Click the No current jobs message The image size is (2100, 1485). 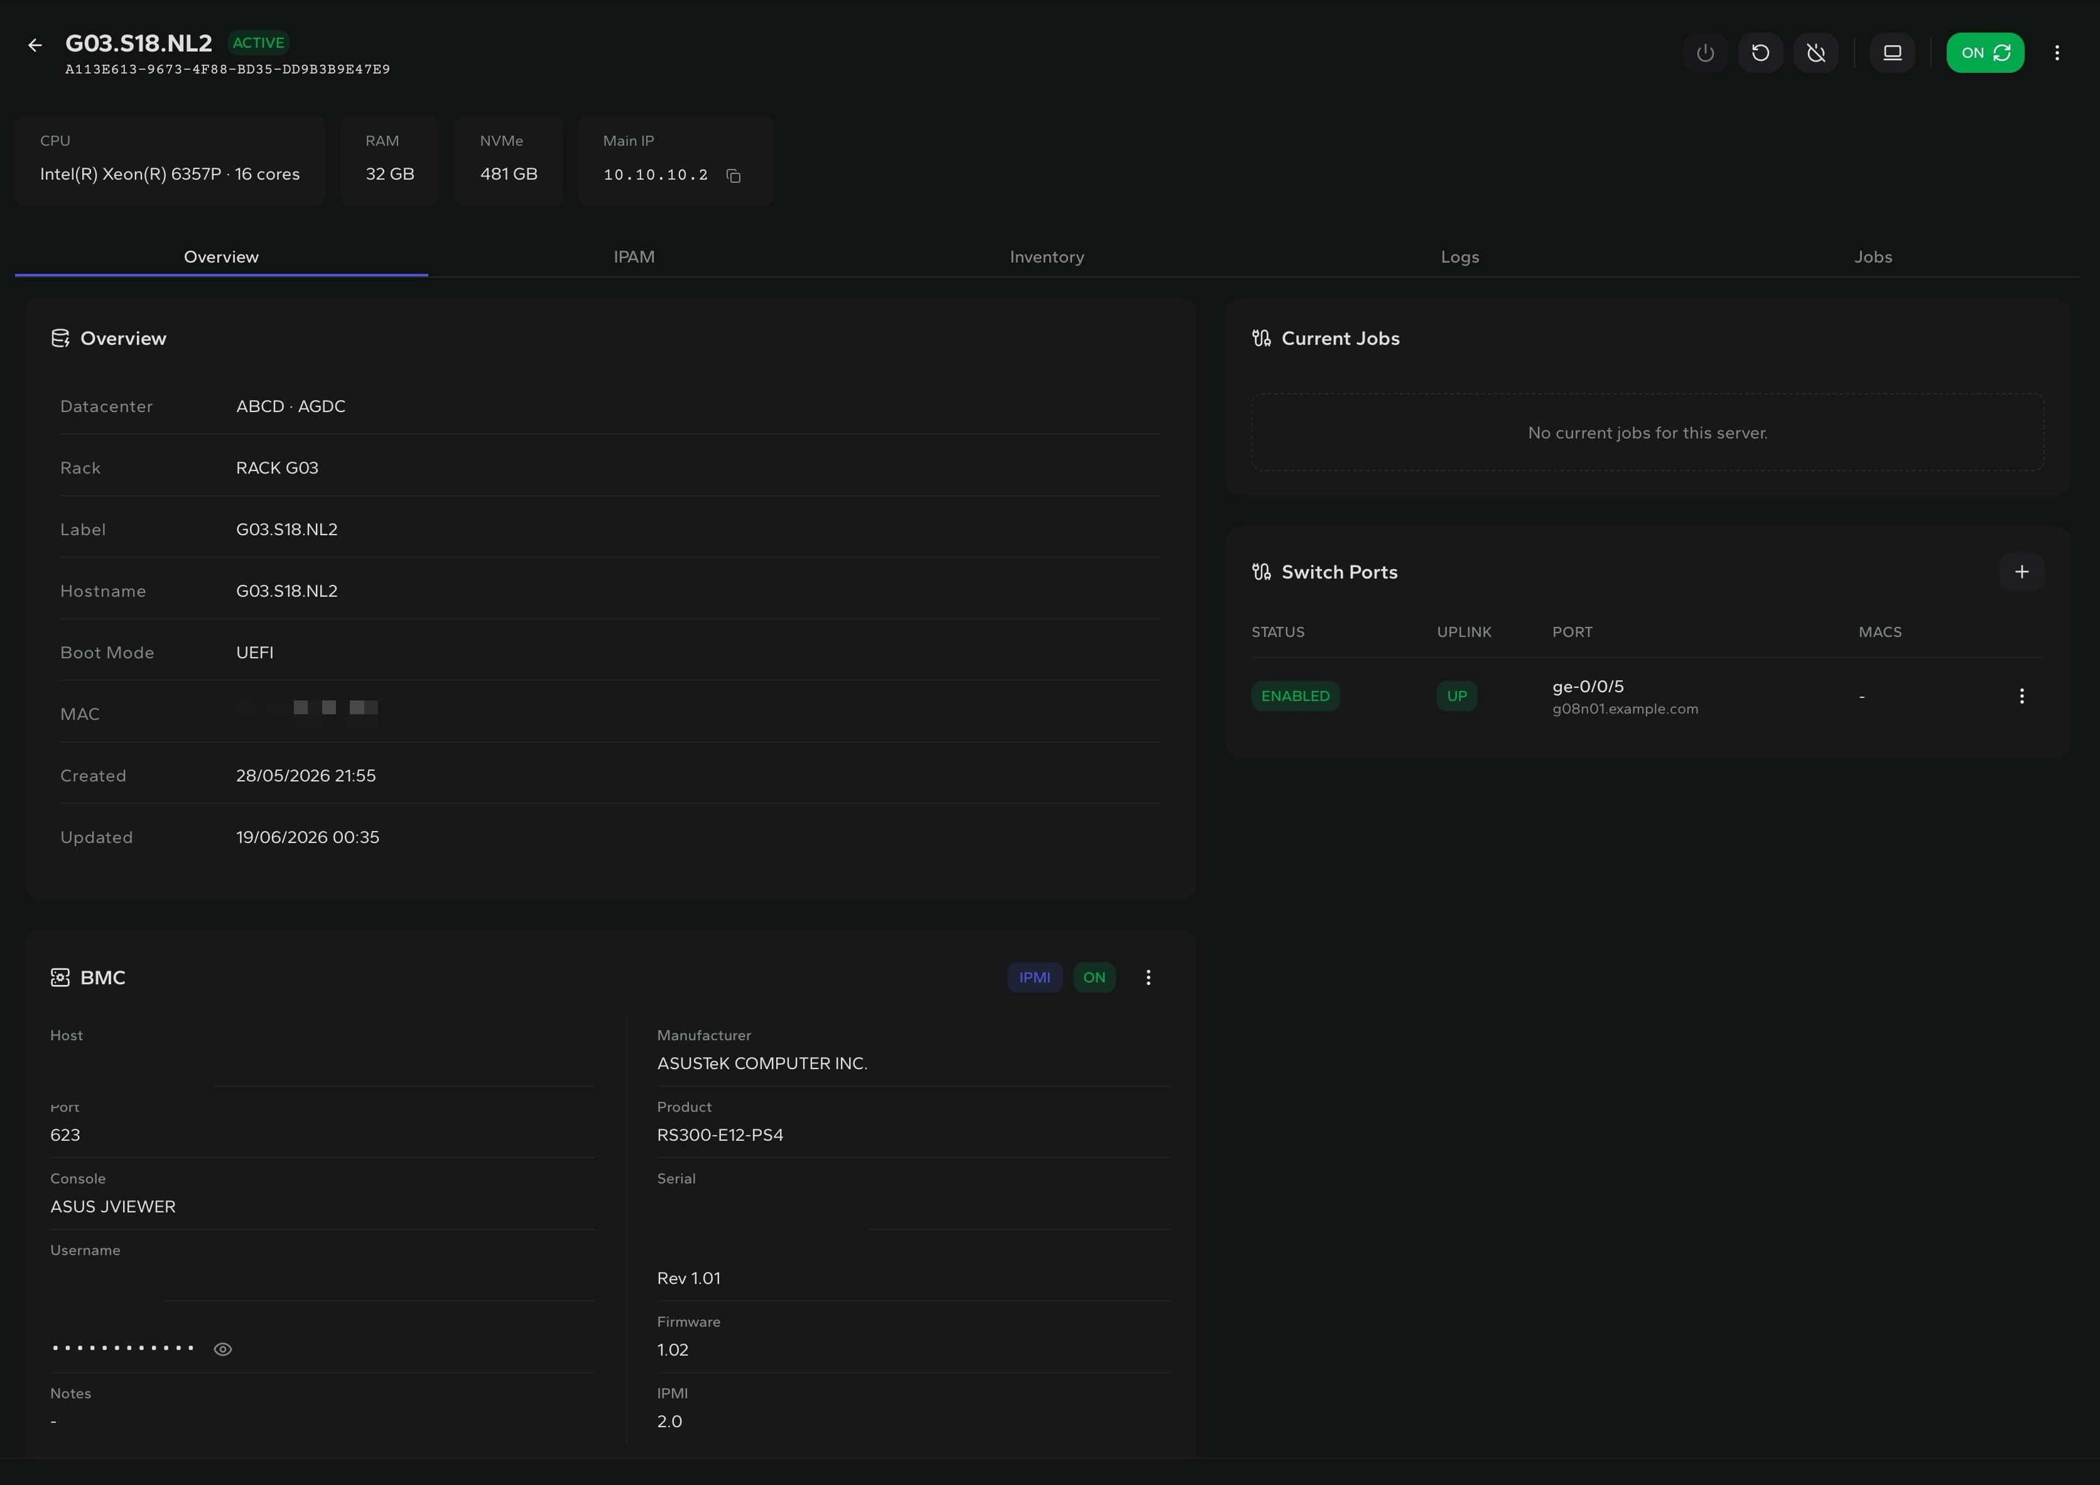1647,433
